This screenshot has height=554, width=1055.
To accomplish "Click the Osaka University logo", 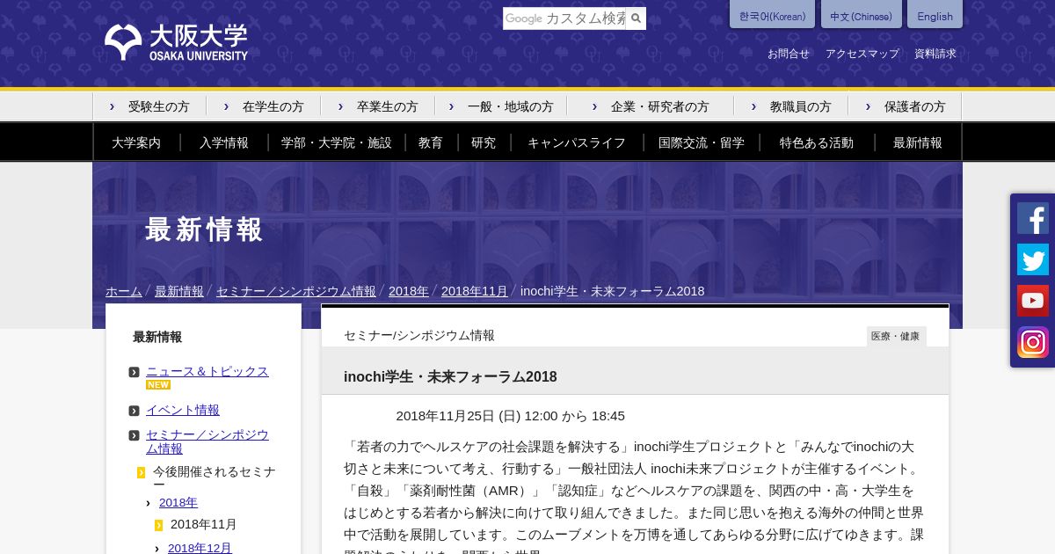I will tap(176, 42).
